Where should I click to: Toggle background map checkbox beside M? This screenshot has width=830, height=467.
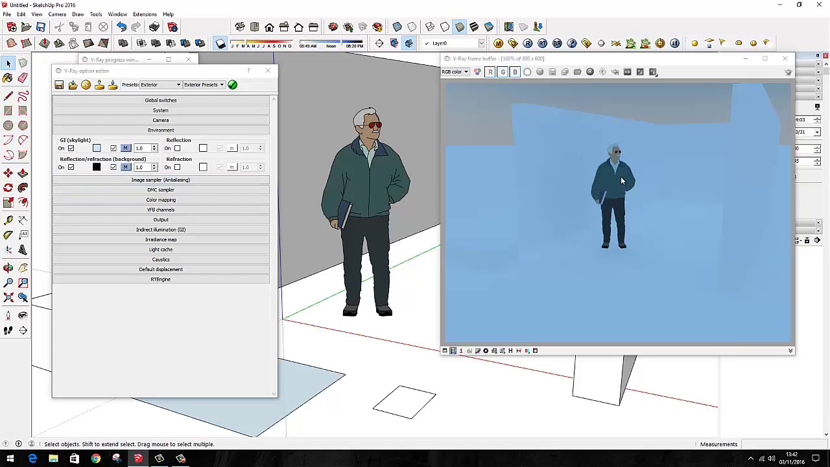(113, 167)
